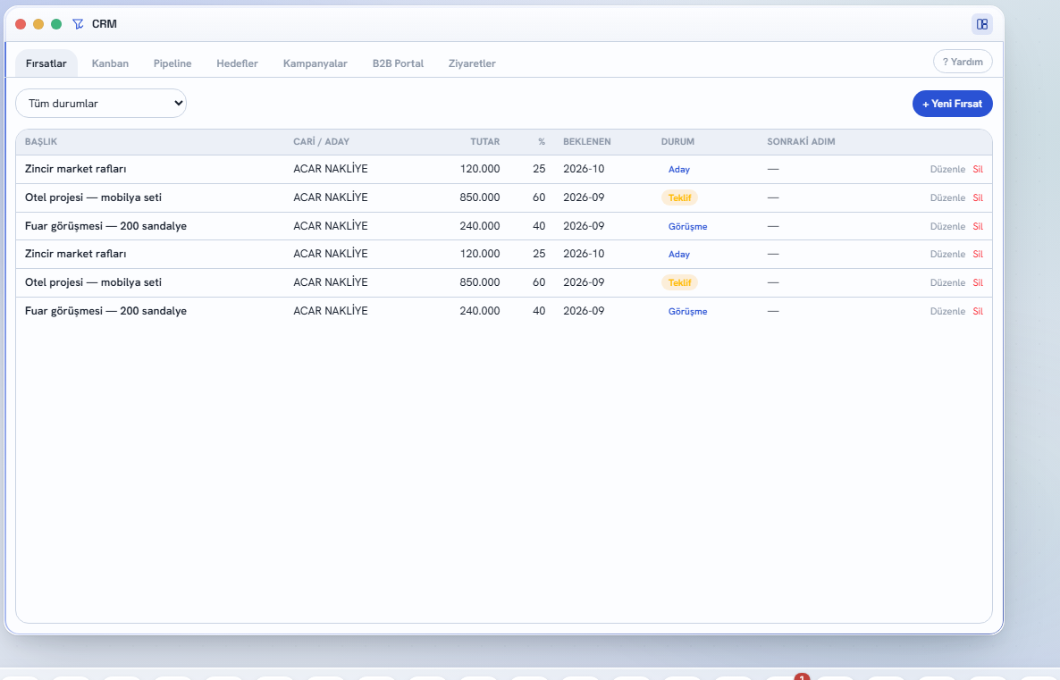Edit the first Zincir market rafları row

[947, 170]
